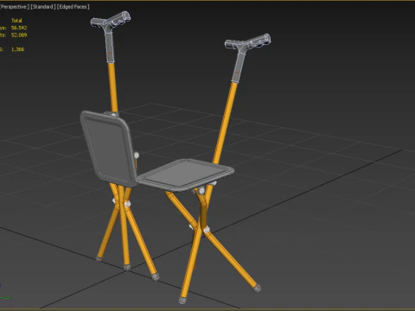Select the flat gray seat panel

click(x=185, y=175)
